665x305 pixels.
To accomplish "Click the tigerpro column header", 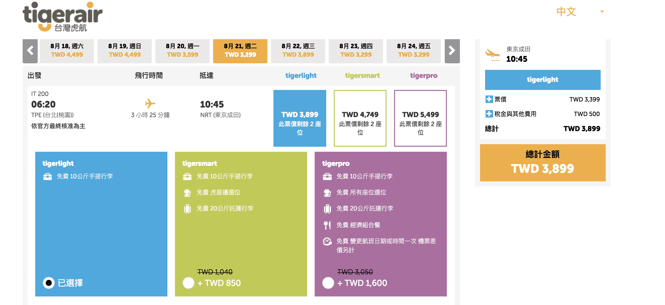I will [424, 76].
